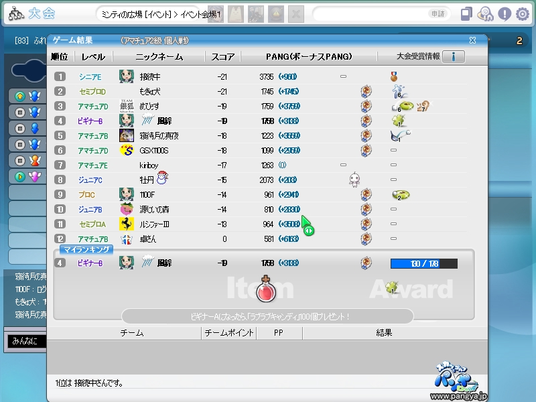The image size is (536, 402).
Task: Toggle the green play button in left list
Action: click(x=19, y=176)
